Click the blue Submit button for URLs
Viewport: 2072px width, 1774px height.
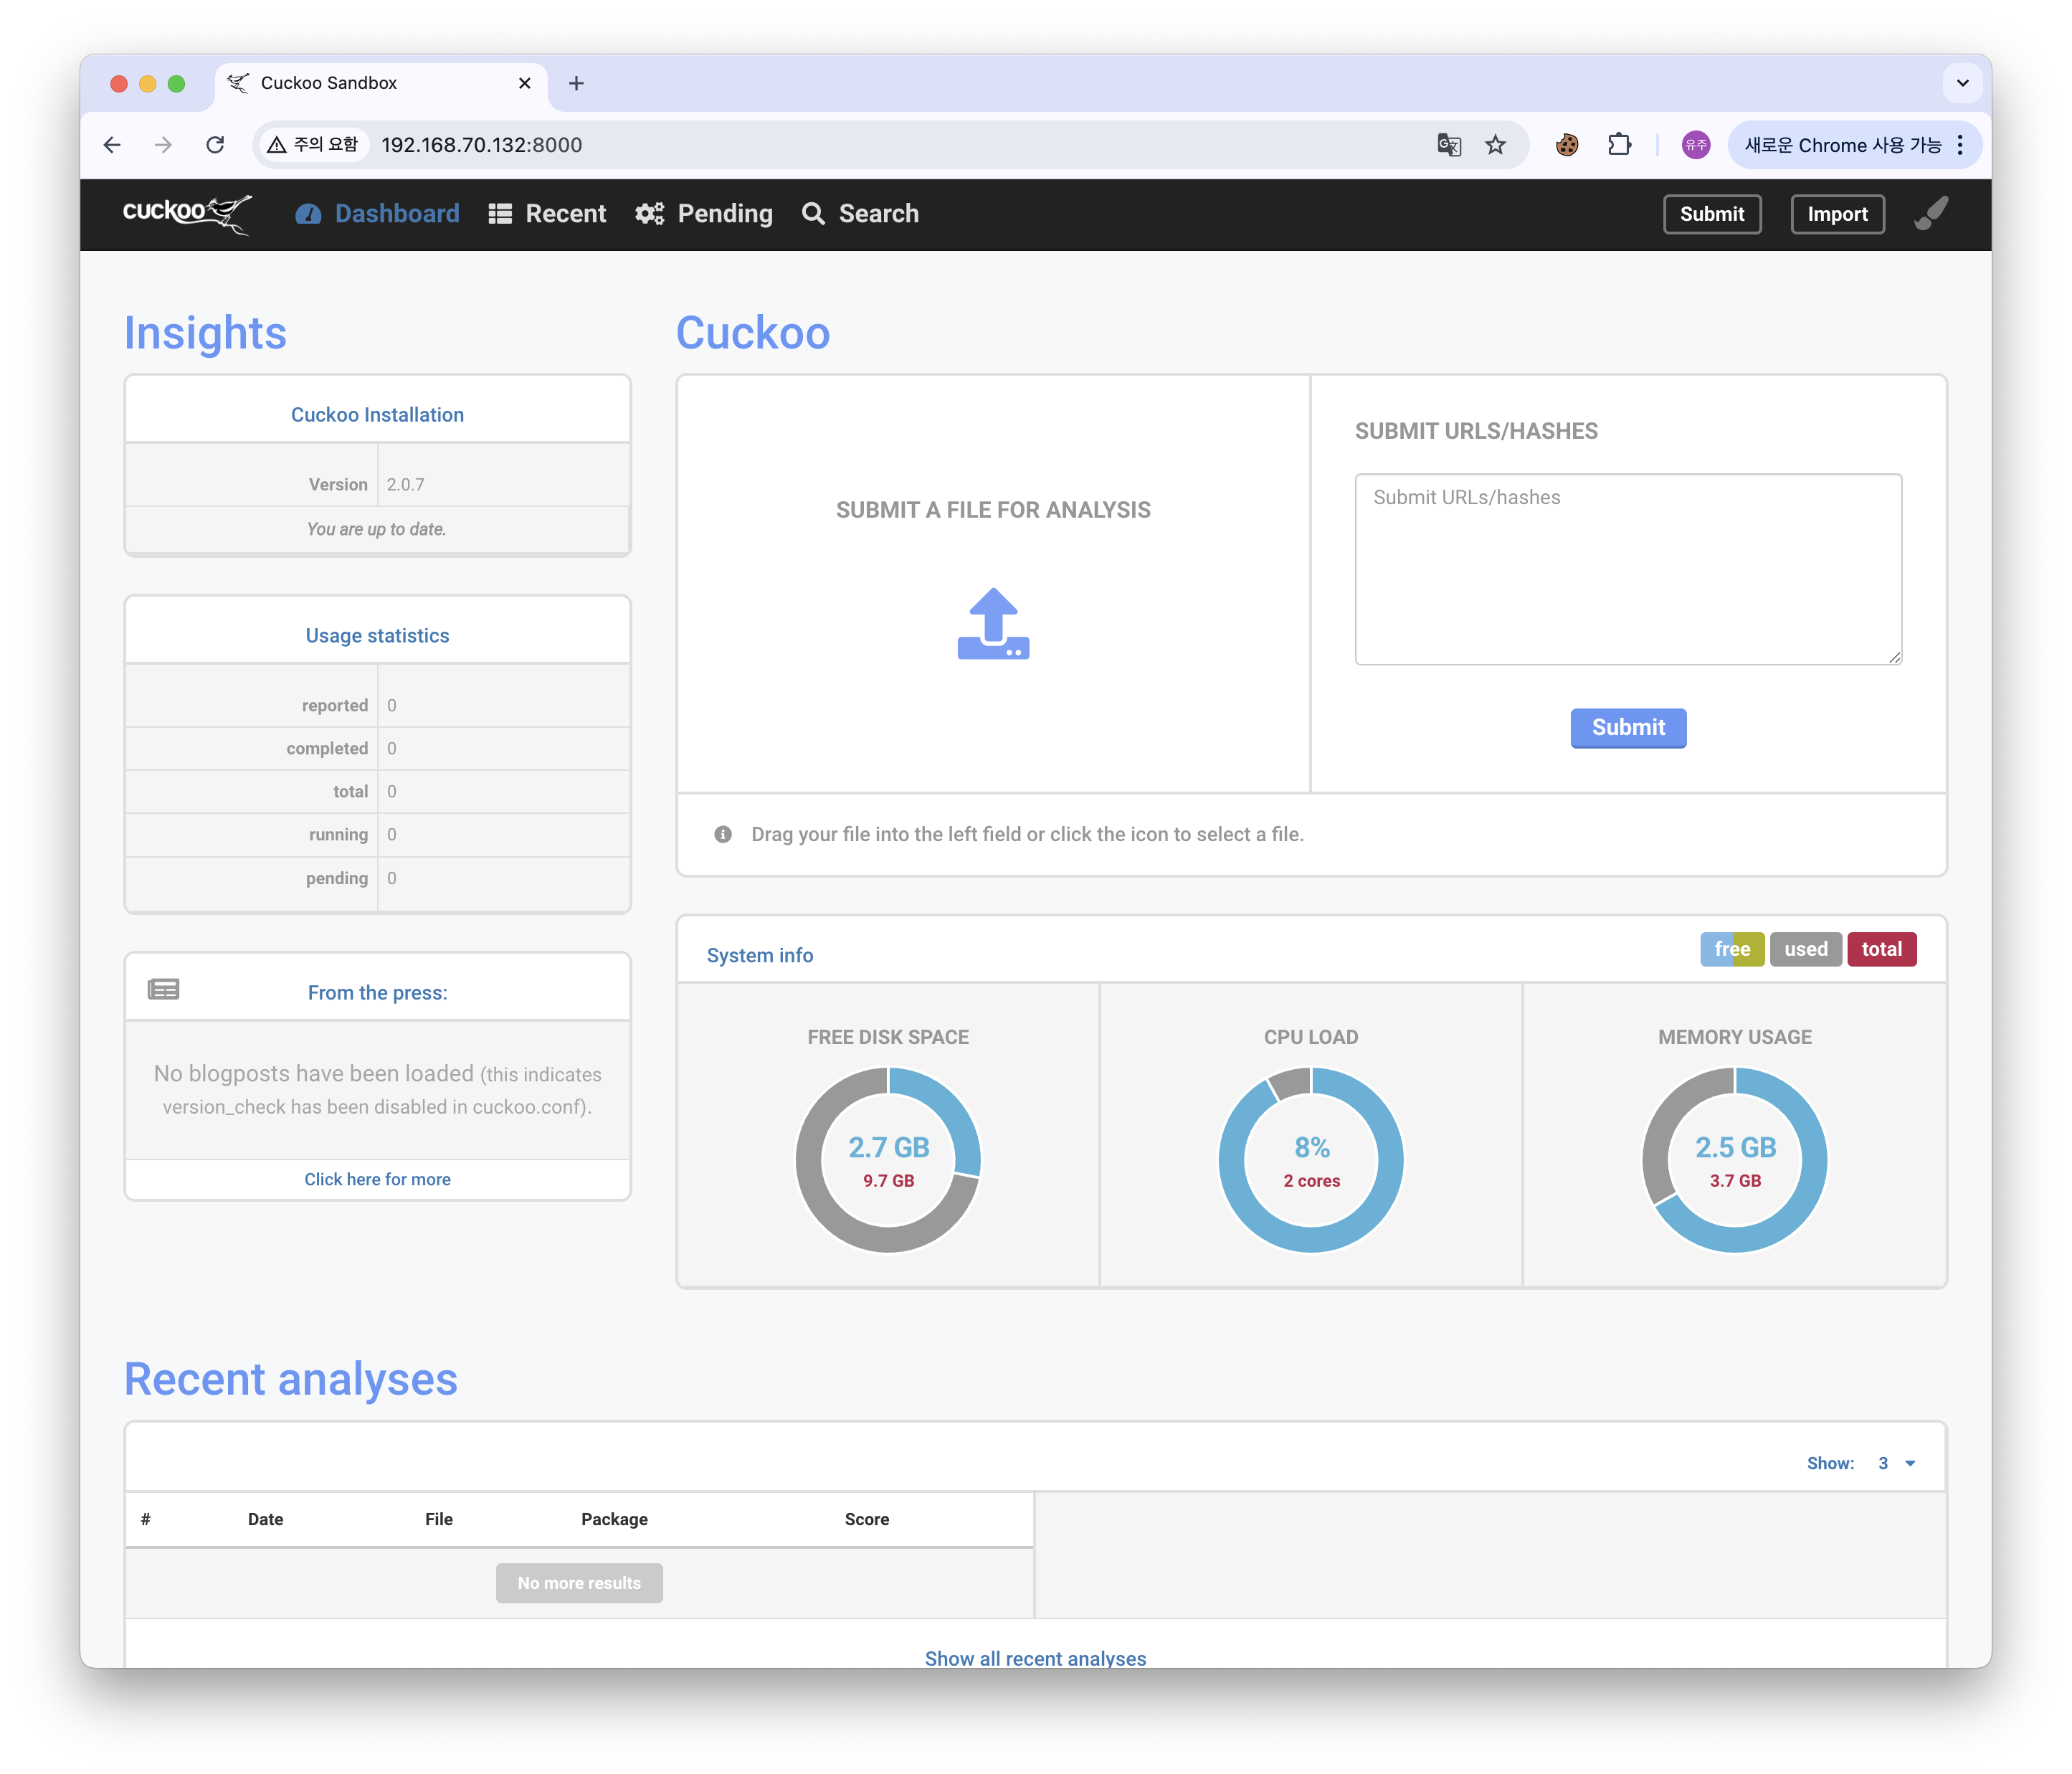(x=1627, y=727)
